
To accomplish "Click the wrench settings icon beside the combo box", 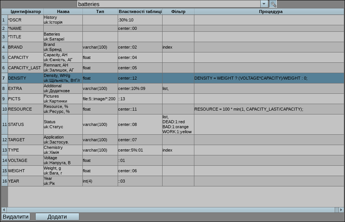I will (x=273, y=4).
